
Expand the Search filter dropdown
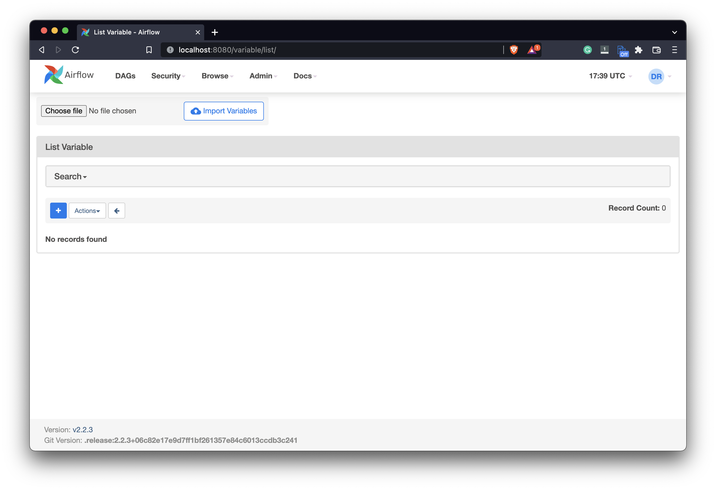tap(70, 176)
